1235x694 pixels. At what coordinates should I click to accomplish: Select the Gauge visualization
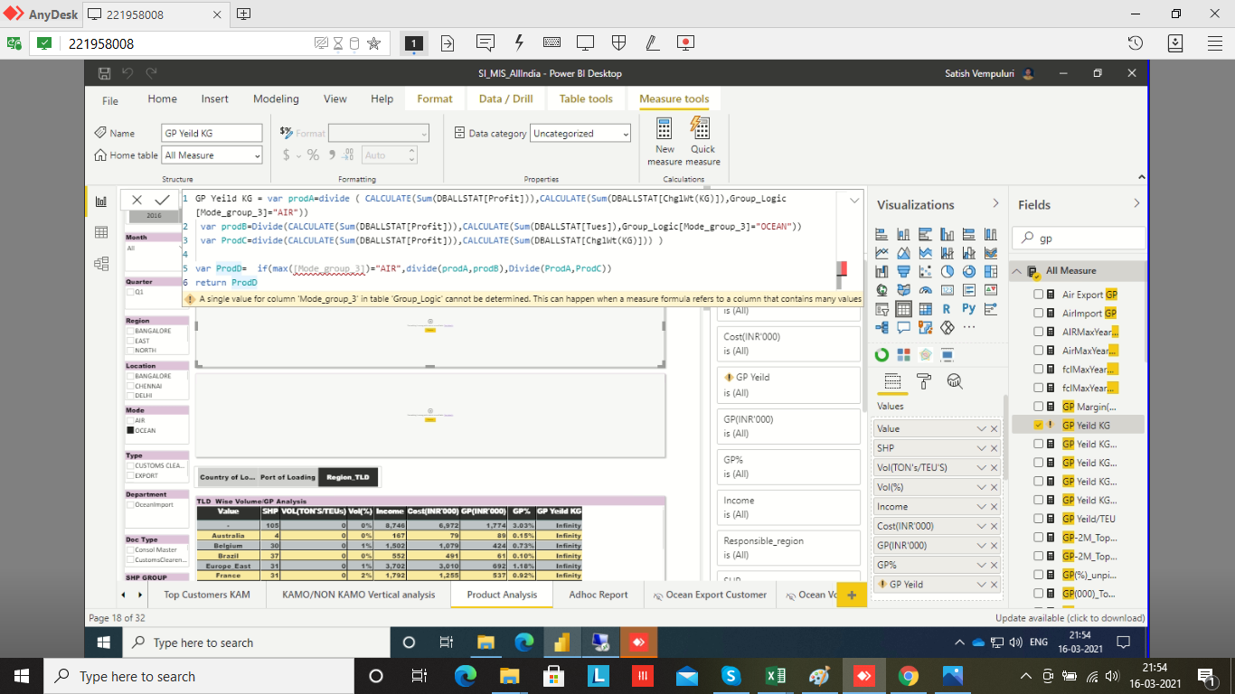[925, 290]
